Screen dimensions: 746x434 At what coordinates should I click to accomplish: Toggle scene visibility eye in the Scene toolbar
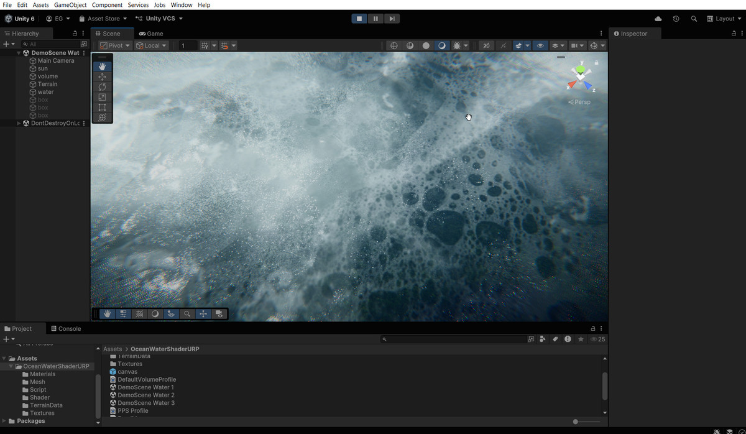coord(540,45)
